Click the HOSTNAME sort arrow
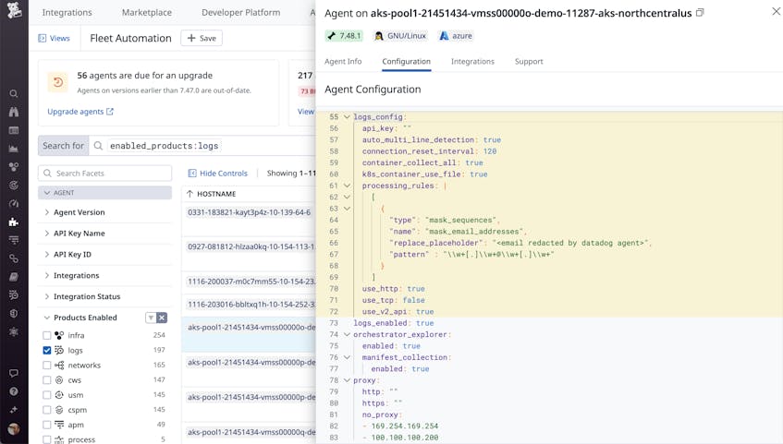The height and width of the screenshot is (444, 783). (x=190, y=194)
